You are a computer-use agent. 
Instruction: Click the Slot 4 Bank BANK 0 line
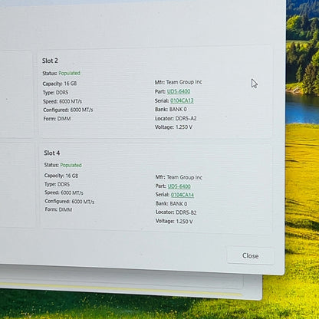171,204
